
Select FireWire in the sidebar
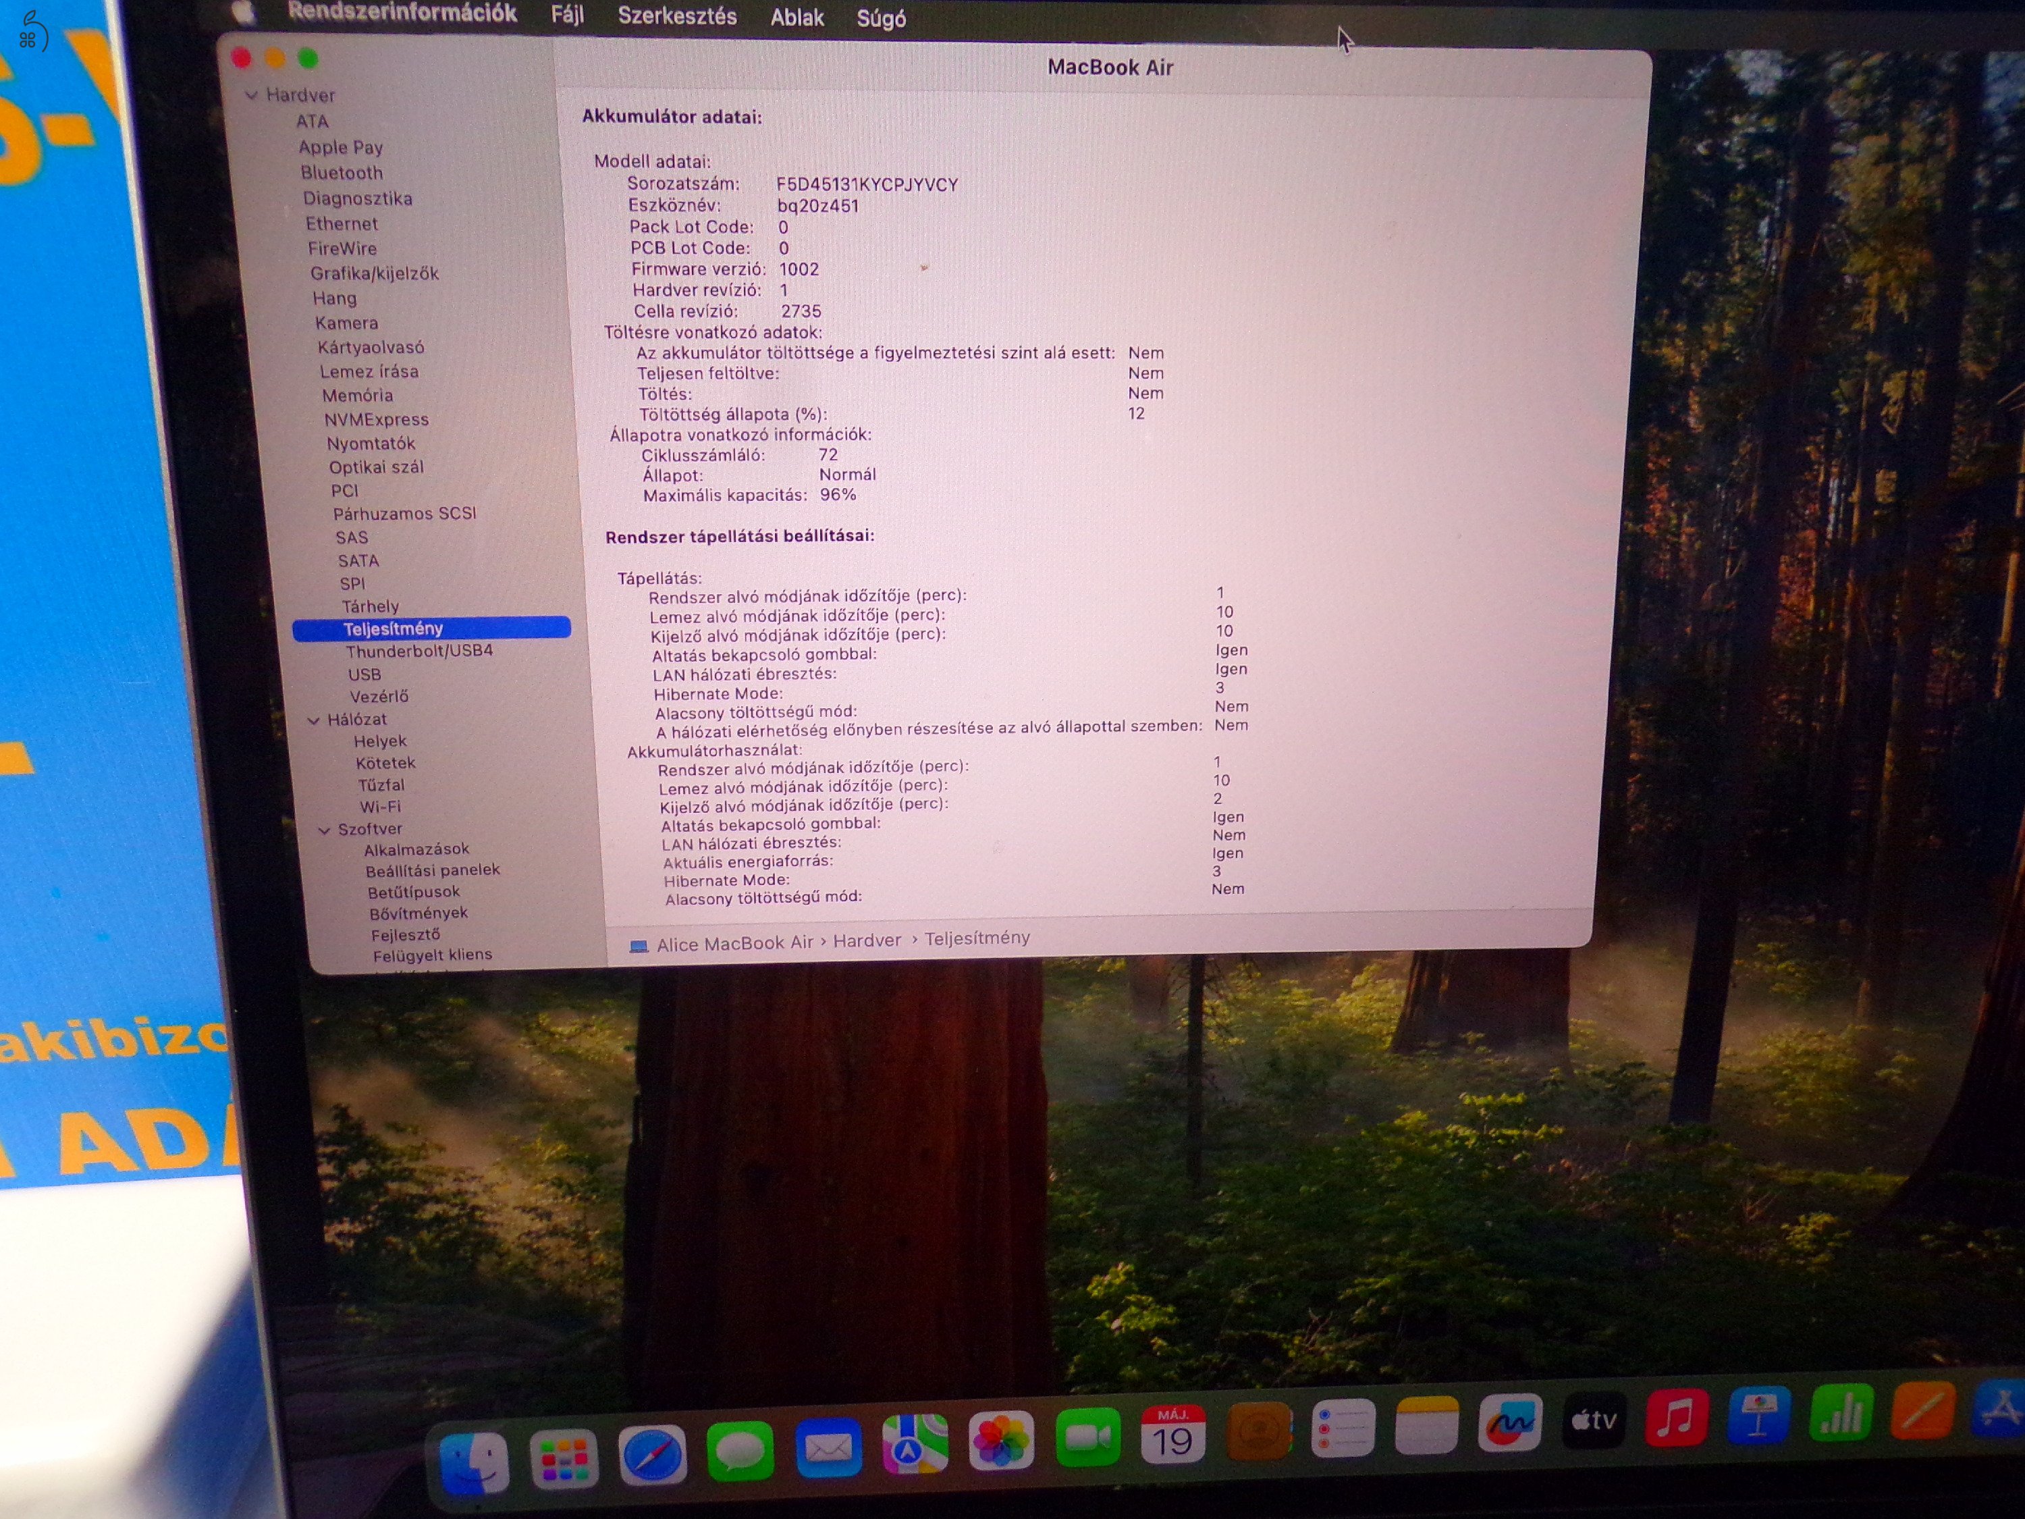pos(342,248)
